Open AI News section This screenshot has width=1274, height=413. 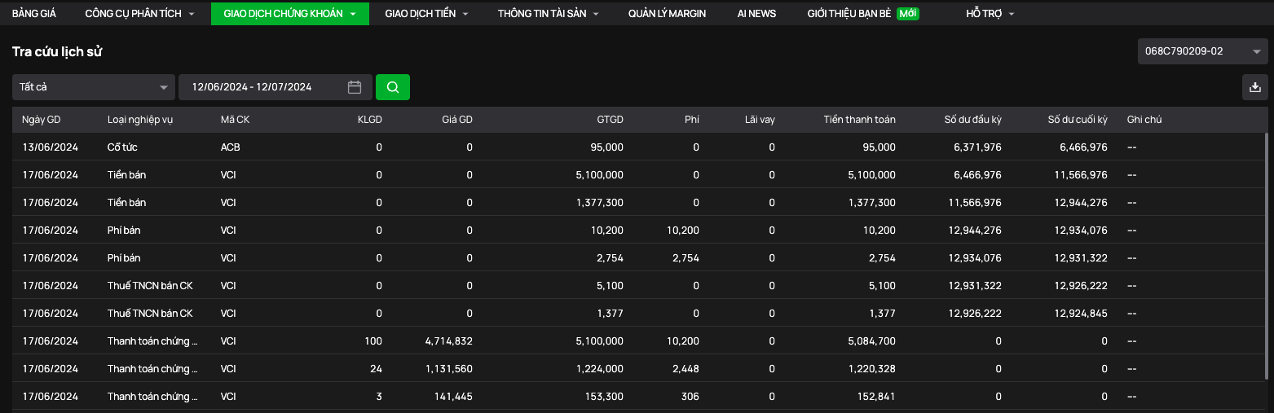tap(756, 14)
